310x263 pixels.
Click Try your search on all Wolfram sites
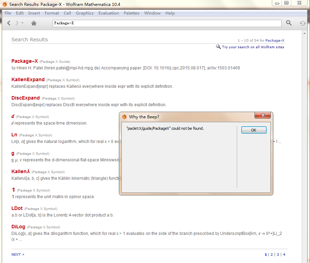[253, 47]
